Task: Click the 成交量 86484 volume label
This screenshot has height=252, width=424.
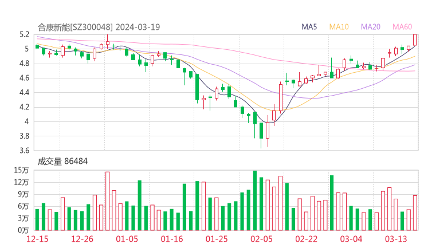Action: [62, 162]
